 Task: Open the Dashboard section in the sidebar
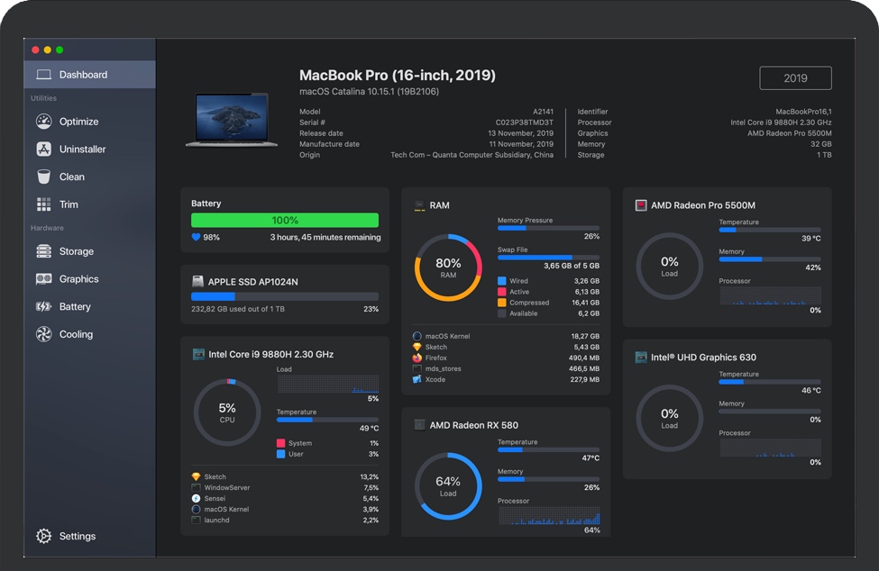point(89,75)
